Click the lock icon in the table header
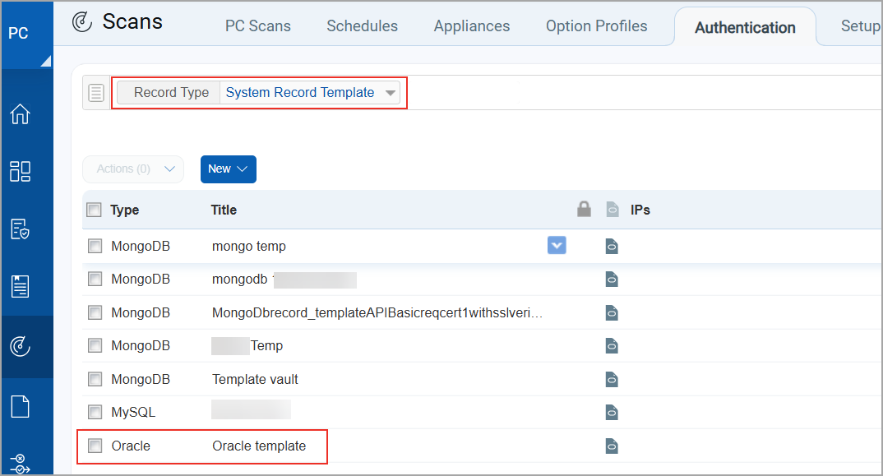This screenshot has height=476, width=883. (x=584, y=210)
